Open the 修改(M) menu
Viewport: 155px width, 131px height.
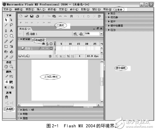pos(52,9)
